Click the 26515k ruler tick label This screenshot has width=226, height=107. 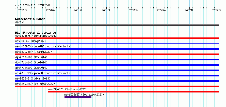[x=23, y=10]
